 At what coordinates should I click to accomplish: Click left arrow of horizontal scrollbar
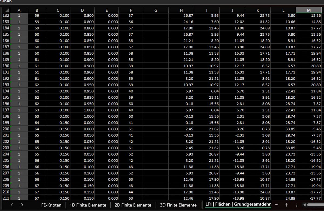[x=305, y=205]
